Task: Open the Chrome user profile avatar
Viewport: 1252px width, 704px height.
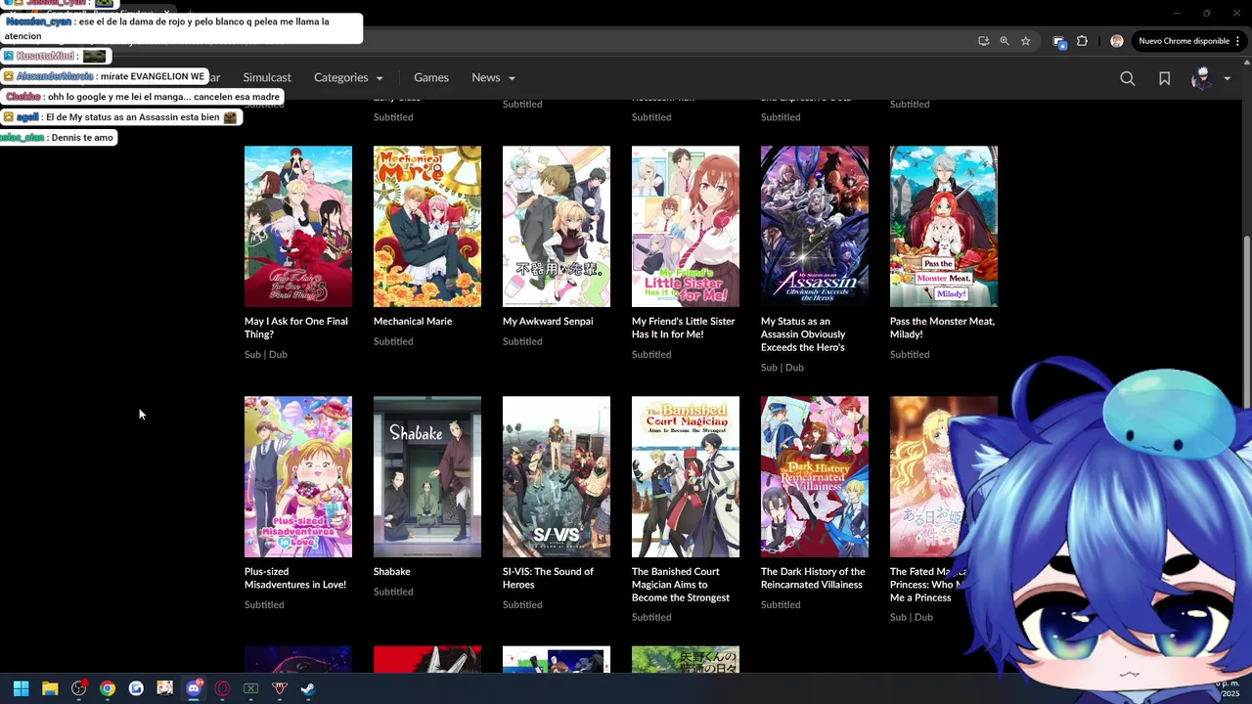Action: click(1117, 41)
